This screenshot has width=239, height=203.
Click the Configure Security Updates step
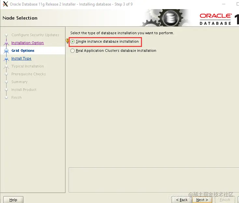pyautogui.click(x=35, y=35)
